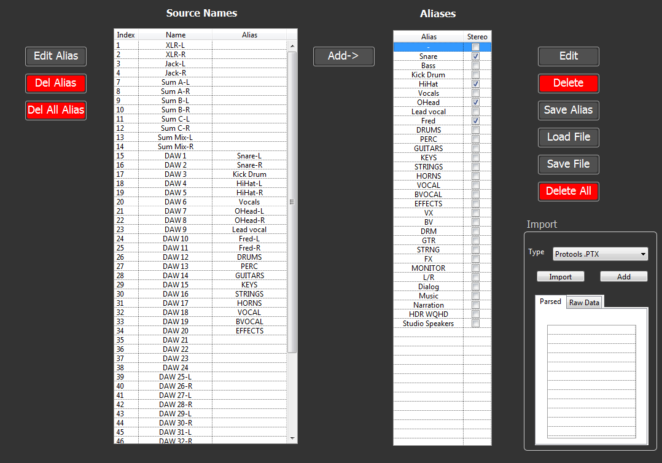Image resolution: width=662 pixels, height=463 pixels.
Task: Click the Load File button
Action: (568, 137)
